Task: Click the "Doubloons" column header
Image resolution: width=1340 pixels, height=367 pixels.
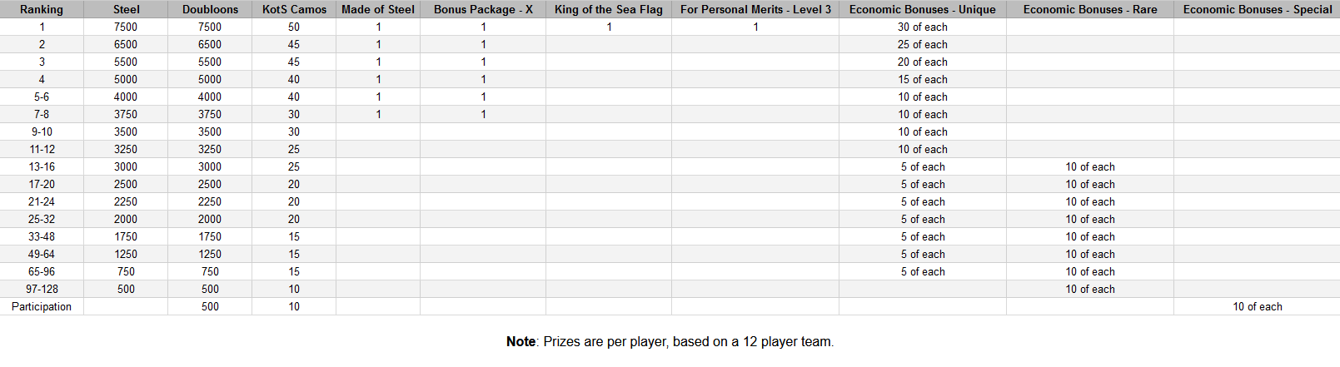Action: point(210,9)
